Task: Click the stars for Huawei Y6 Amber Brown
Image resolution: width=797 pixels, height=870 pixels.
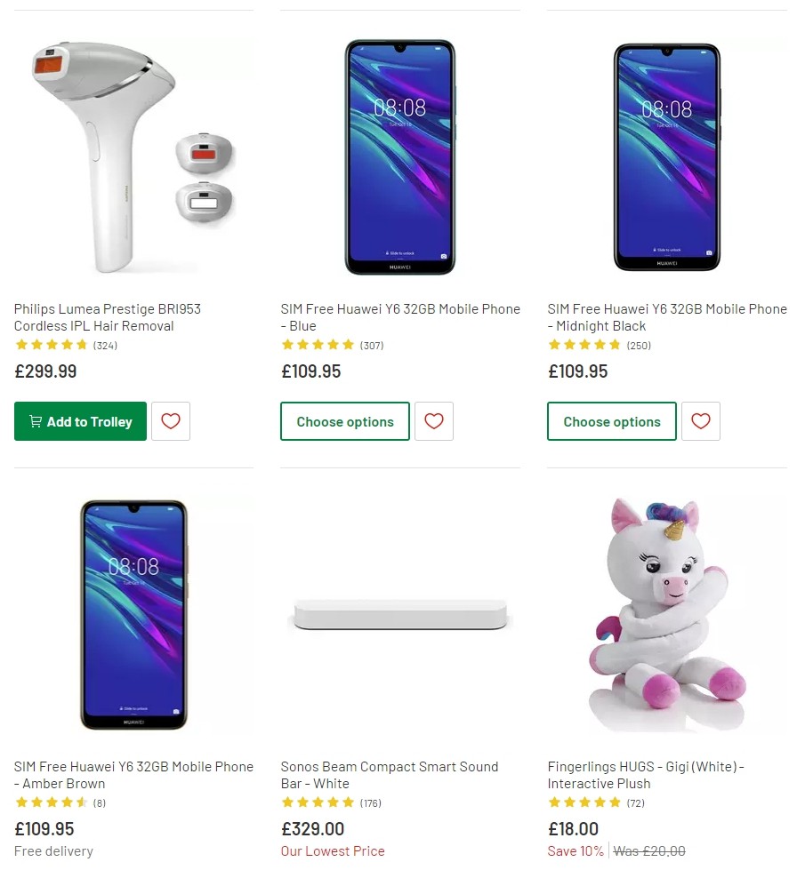Action: (x=51, y=802)
